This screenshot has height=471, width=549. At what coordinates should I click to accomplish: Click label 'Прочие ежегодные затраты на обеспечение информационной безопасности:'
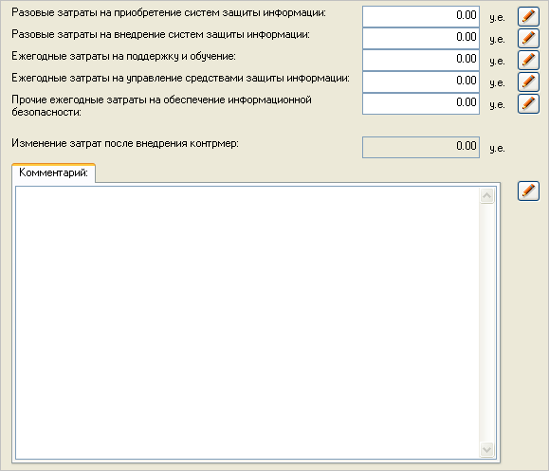point(161,106)
